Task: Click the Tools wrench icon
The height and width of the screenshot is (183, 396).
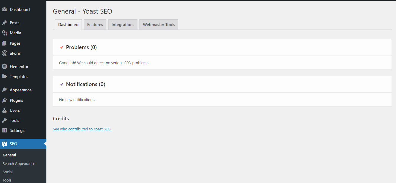Action: pyautogui.click(x=4, y=120)
